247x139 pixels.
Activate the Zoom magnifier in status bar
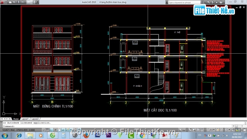[194, 130]
